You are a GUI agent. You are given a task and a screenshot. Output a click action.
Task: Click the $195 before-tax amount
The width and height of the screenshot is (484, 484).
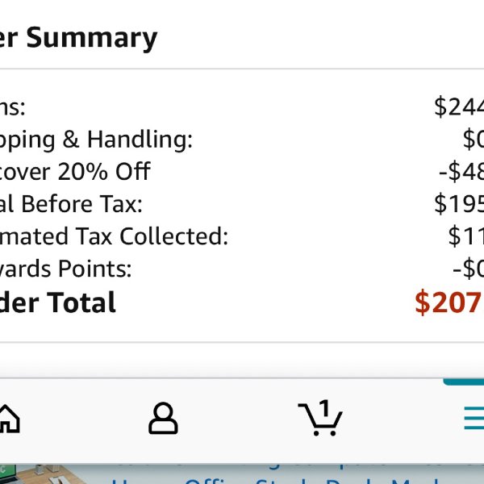point(459,204)
